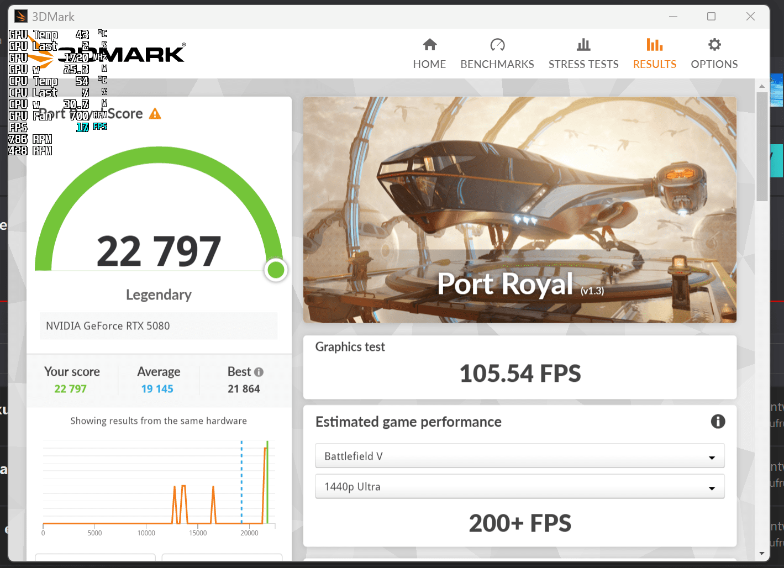Click Estimated game performance info icon
The width and height of the screenshot is (784, 568).
click(718, 422)
